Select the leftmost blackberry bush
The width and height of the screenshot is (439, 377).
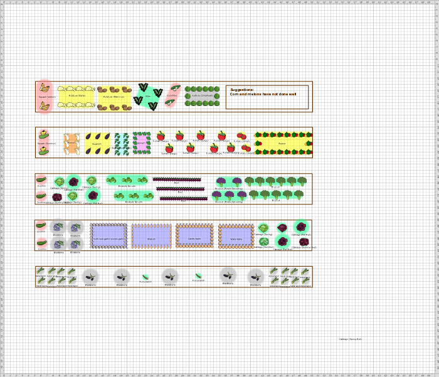point(90,276)
